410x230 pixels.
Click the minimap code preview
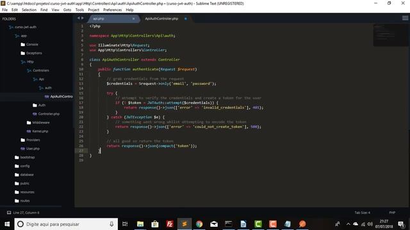pyautogui.click(x=391, y=34)
